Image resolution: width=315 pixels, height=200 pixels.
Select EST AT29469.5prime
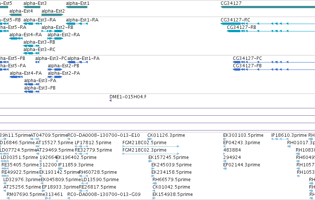pyautogui.click(x=55, y=150)
